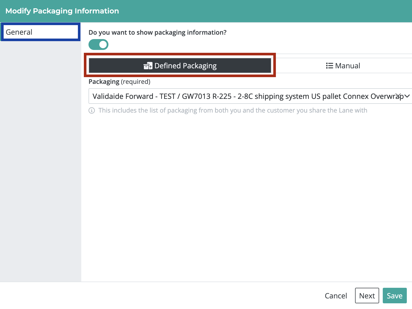Click the info icon below the Packaging field
412x309 pixels.
point(92,110)
